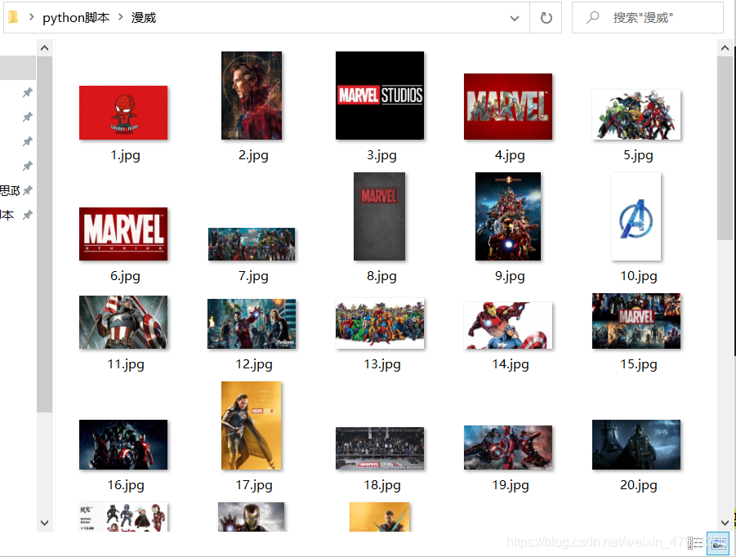Select the Avengers logo thumbnail 10.jpg
The width and height of the screenshot is (736, 557).
coord(636,216)
